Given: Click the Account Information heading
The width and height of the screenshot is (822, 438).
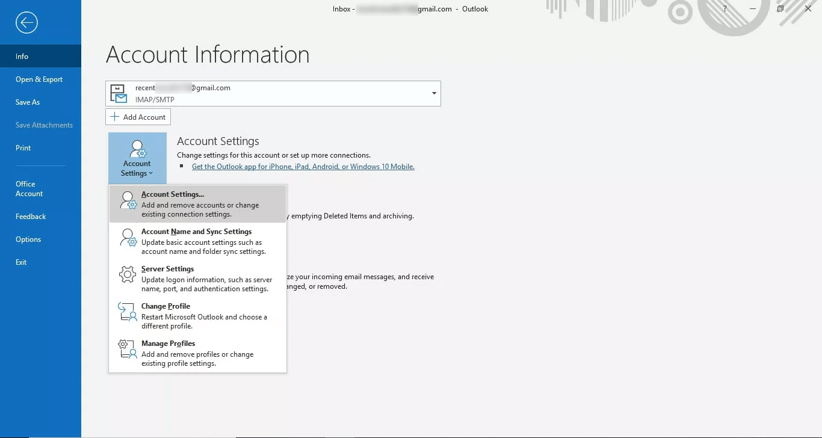Looking at the screenshot, I should coord(208,55).
